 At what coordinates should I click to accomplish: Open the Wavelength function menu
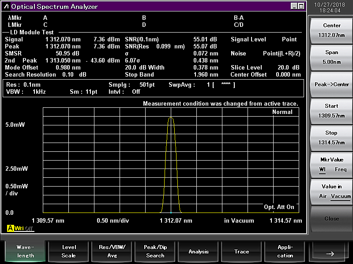(25, 252)
